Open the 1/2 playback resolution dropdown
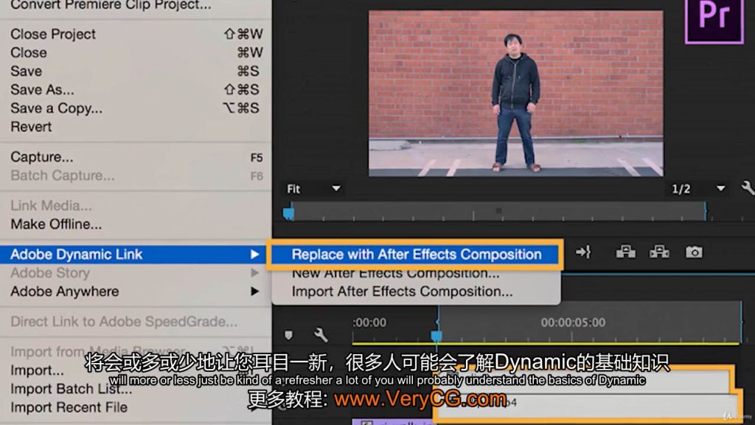Image resolution: width=755 pixels, height=425 pixels. 698,189
